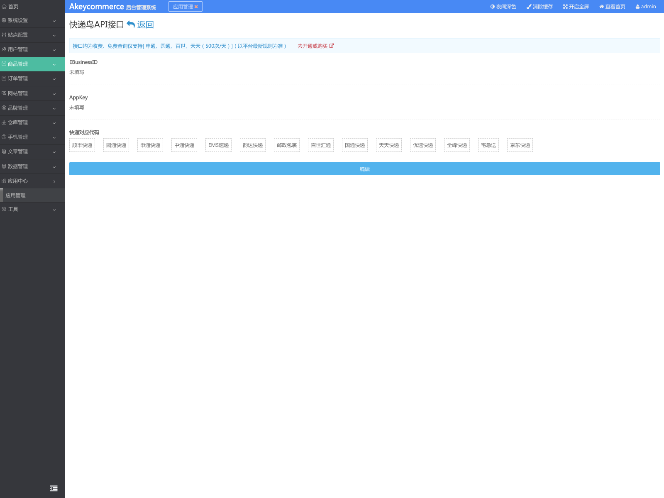The height and width of the screenshot is (498, 664).
Task: Expand the 用户管理 chevron
Action: click(54, 50)
